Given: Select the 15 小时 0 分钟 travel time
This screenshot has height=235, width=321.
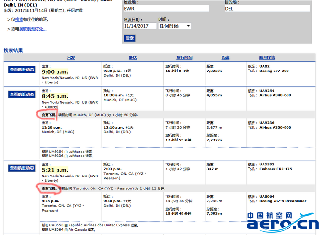Looking at the screenshot, I should click(x=177, y=71).
